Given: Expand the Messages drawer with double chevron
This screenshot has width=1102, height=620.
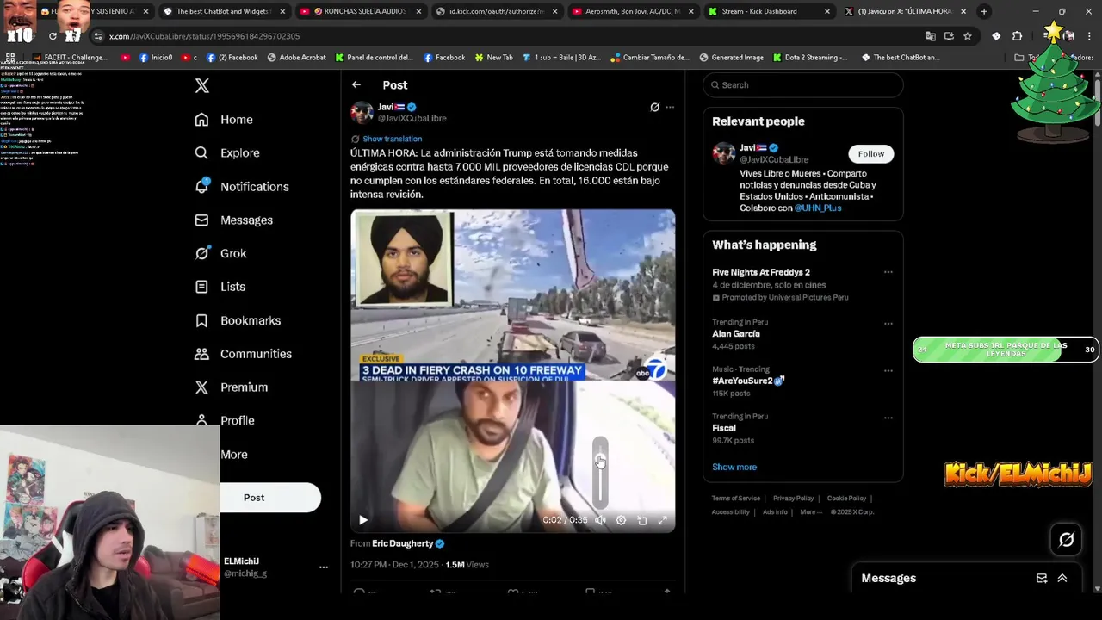Looking at the screenshot, I should click(1062, 579).
